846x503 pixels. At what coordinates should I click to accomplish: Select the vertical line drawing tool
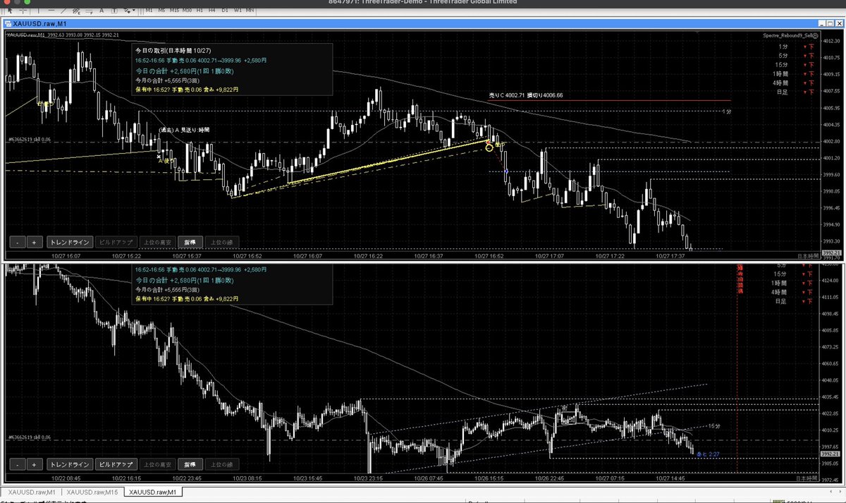(38, 11)
